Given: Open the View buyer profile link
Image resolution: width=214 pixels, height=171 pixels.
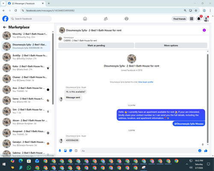Looking at the screenshot, I should pos(146,82).
